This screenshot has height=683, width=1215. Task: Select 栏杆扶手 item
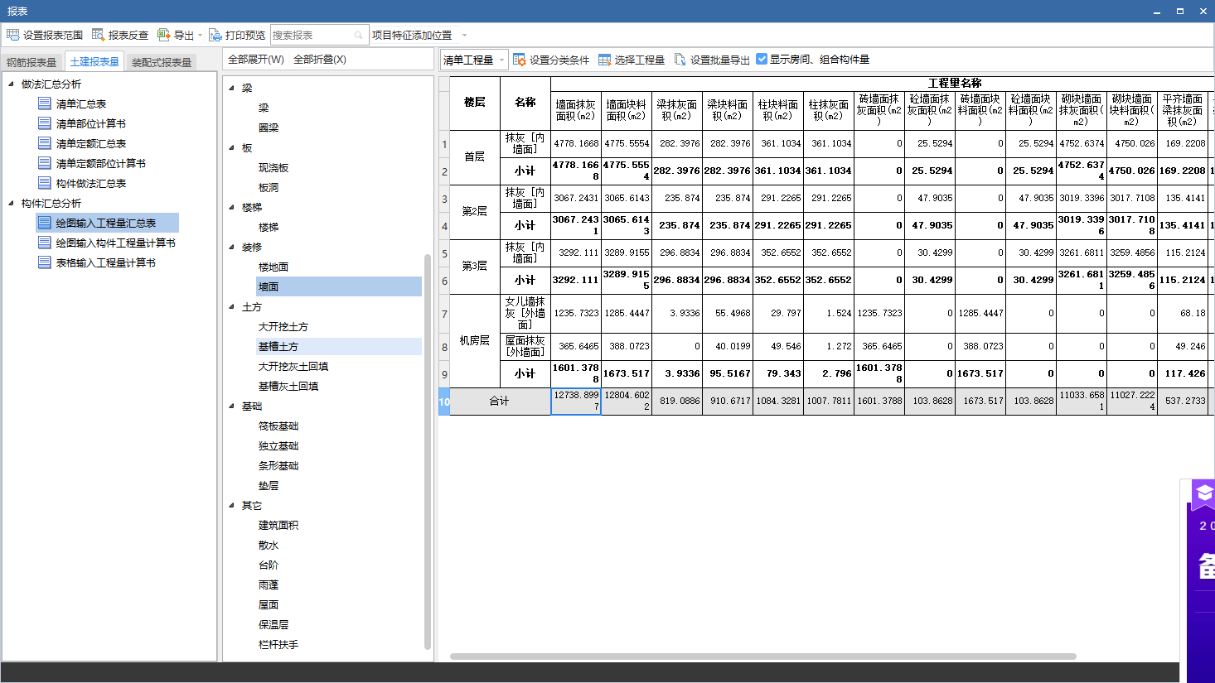[x=278, y=644]
